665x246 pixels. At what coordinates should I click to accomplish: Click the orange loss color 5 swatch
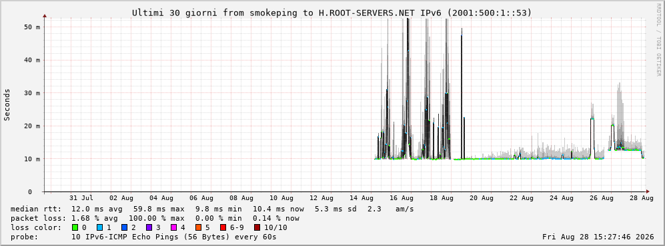[x=199, y=227]
